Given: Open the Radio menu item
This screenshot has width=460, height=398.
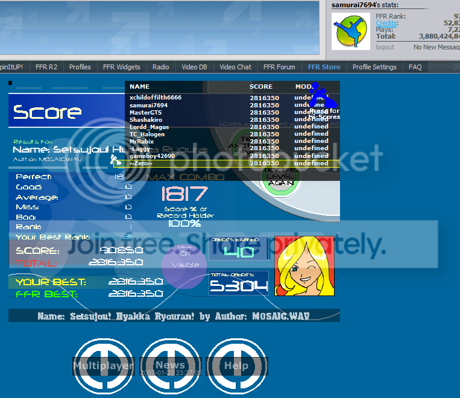Looking at the screenshot, I should click(x=160, y=67).
